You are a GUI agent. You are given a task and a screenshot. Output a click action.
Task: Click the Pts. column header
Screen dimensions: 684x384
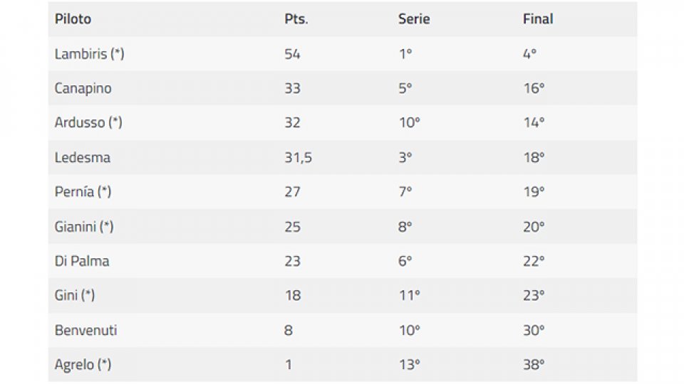coord(296,18)
